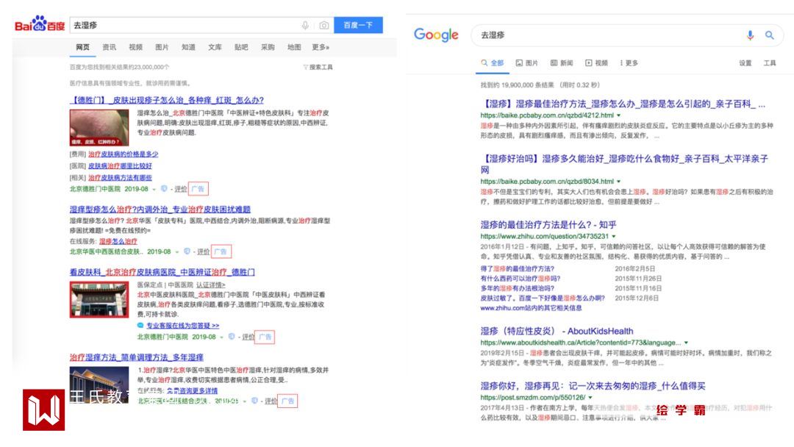
Task: Open result 湿疹 (特应性皮炎) - AboutKidsHealth
Action: click(557, 331)
